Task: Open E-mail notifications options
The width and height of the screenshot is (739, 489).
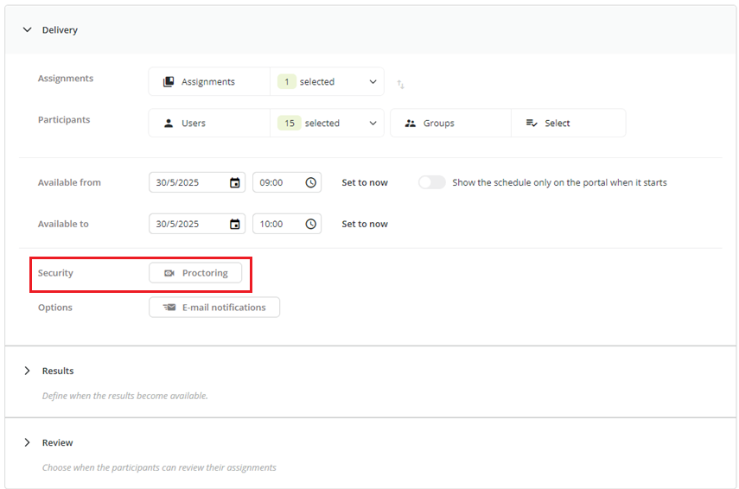Action: pos(214,308)
